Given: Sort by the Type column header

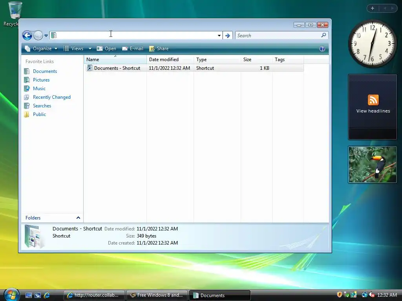Looking at the screenshot, I should (217, 60).
